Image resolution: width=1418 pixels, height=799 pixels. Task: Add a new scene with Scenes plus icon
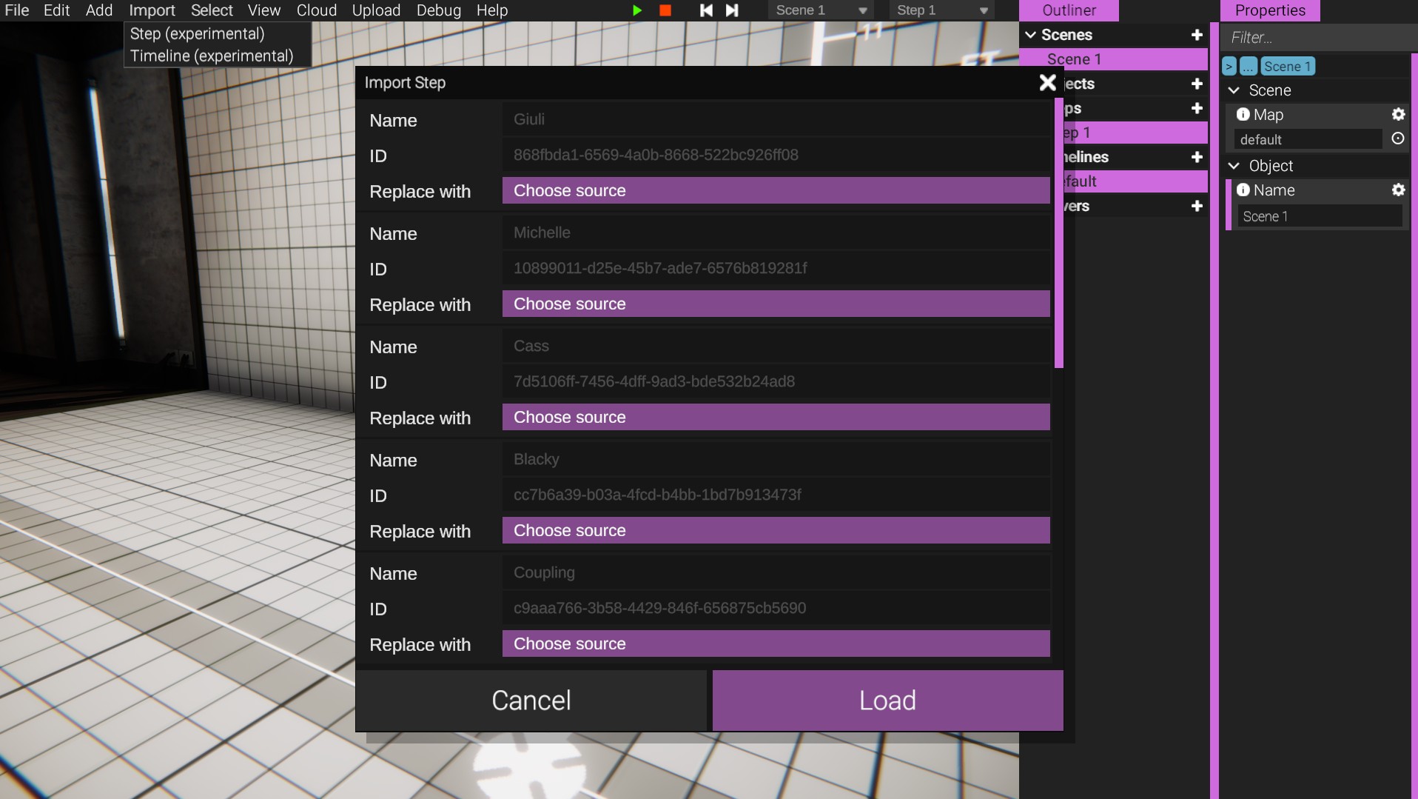(x=1197, y=35)
